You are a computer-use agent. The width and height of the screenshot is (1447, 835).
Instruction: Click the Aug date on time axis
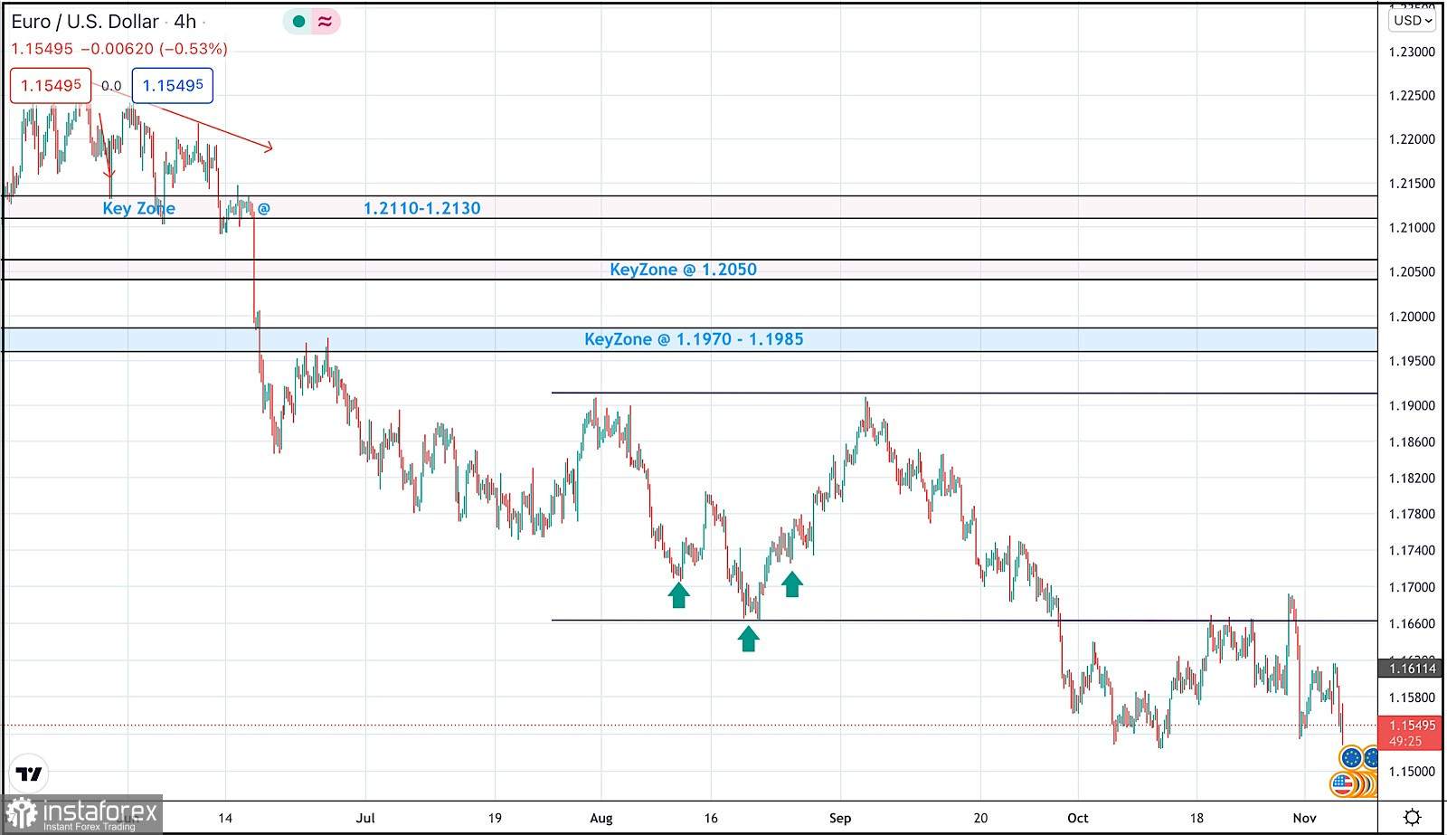click(601, 818)
